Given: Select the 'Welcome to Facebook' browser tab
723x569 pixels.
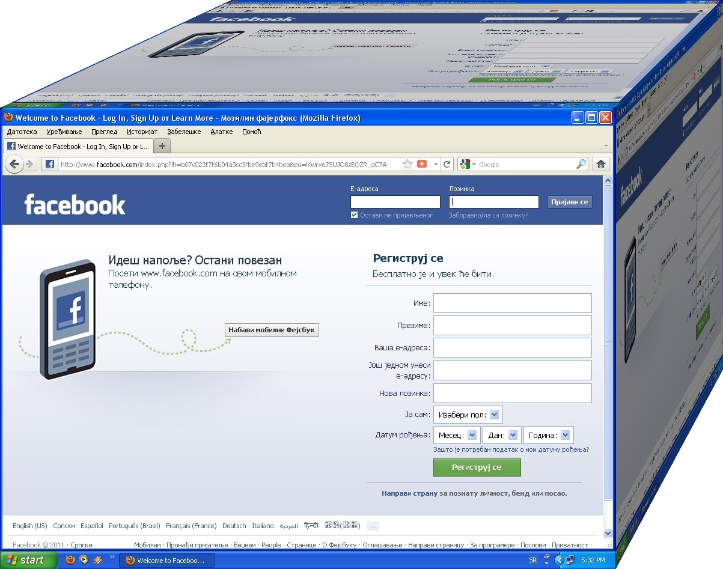Looking at the screenshot, I should click(78, 146).
